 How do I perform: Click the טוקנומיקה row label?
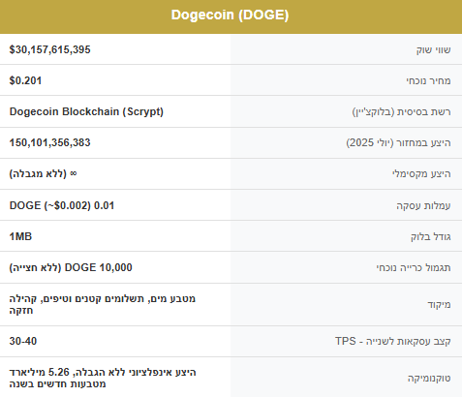[x=429, y=378]
